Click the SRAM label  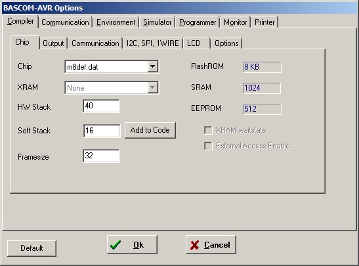(201, 87)
